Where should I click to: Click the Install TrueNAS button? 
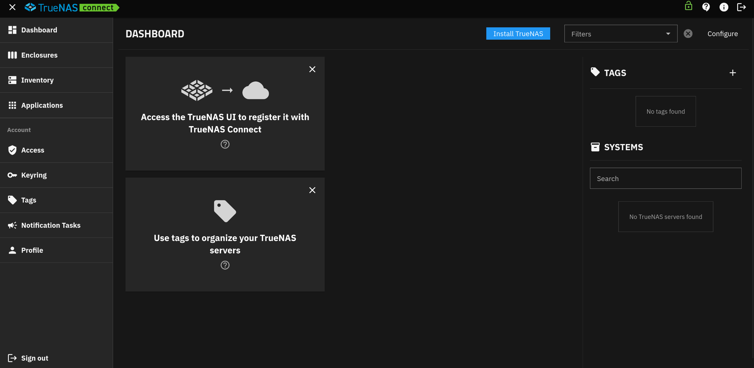518,34
